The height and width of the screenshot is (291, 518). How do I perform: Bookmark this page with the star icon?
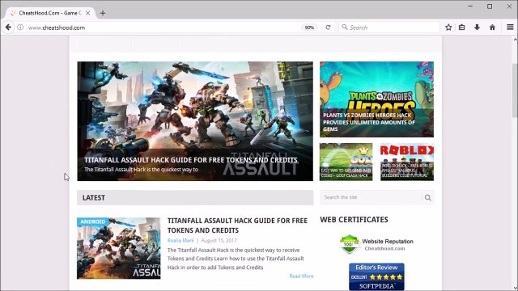(x=448, y=27)
